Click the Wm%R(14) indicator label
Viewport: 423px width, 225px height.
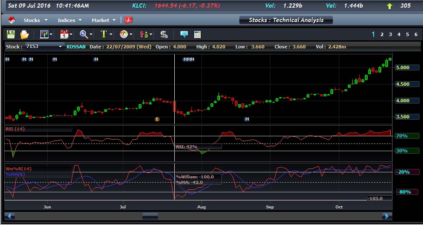pos(18,169)
